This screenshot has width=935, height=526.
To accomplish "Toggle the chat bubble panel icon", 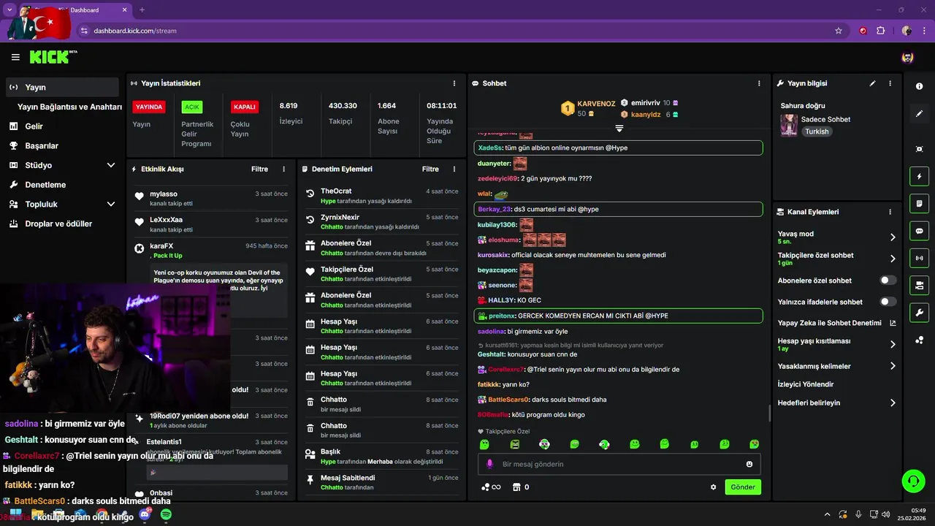I will [x=919, y=231].
